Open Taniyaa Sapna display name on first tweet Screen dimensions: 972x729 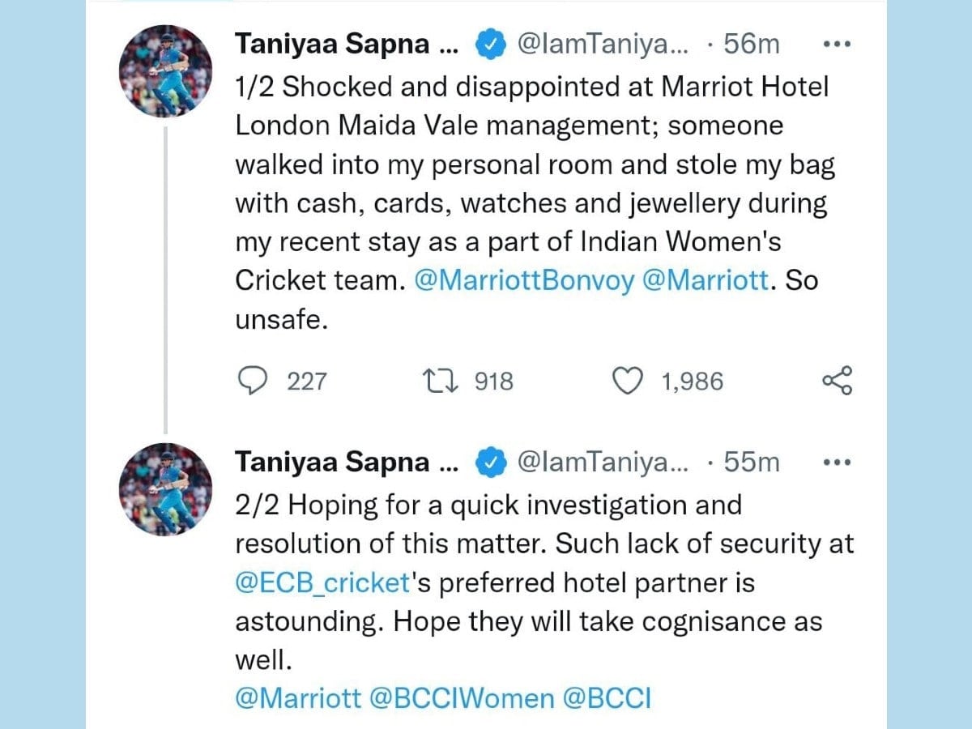(347, 45)
